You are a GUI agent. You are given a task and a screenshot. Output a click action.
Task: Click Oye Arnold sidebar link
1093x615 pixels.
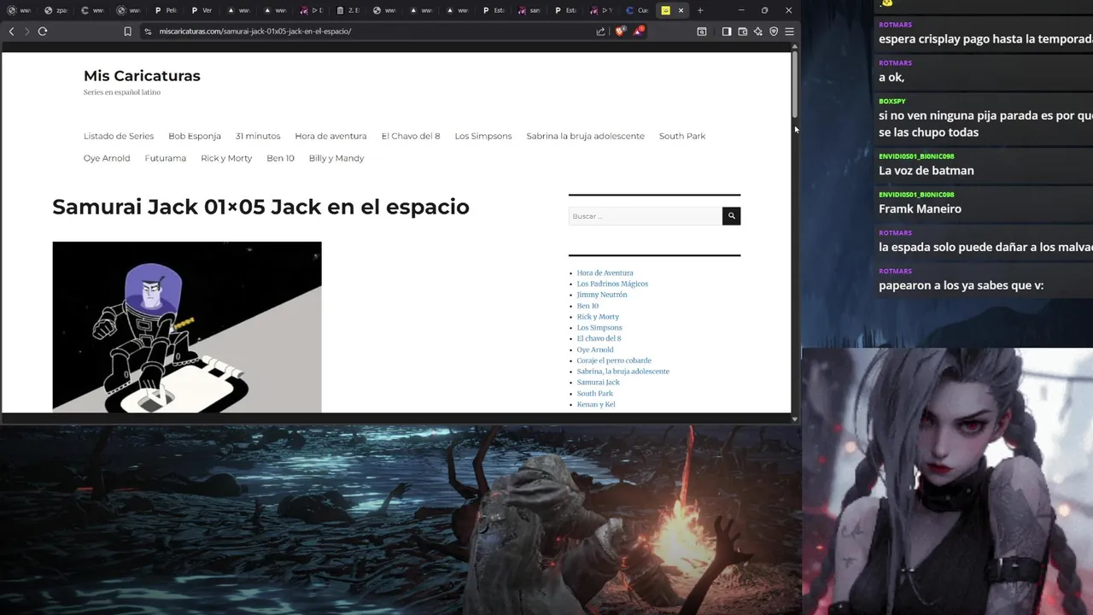pyautogui.click(x=595, y=349)
